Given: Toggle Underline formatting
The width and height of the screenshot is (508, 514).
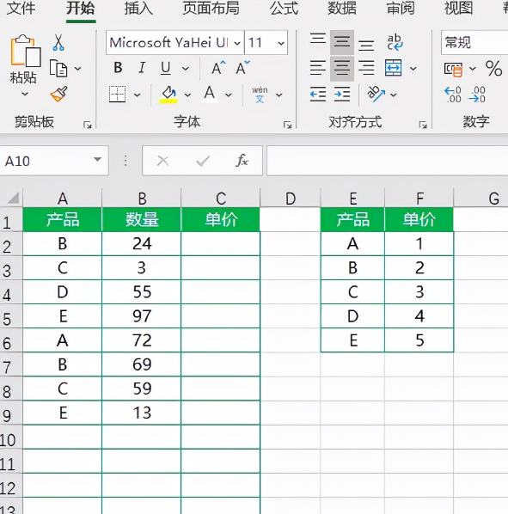Looking at the screenshot, I should point(166,68).
